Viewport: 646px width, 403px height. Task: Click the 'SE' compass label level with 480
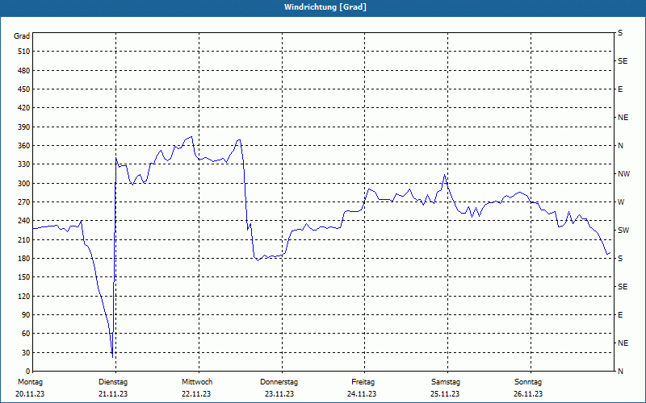pos(623,61)
